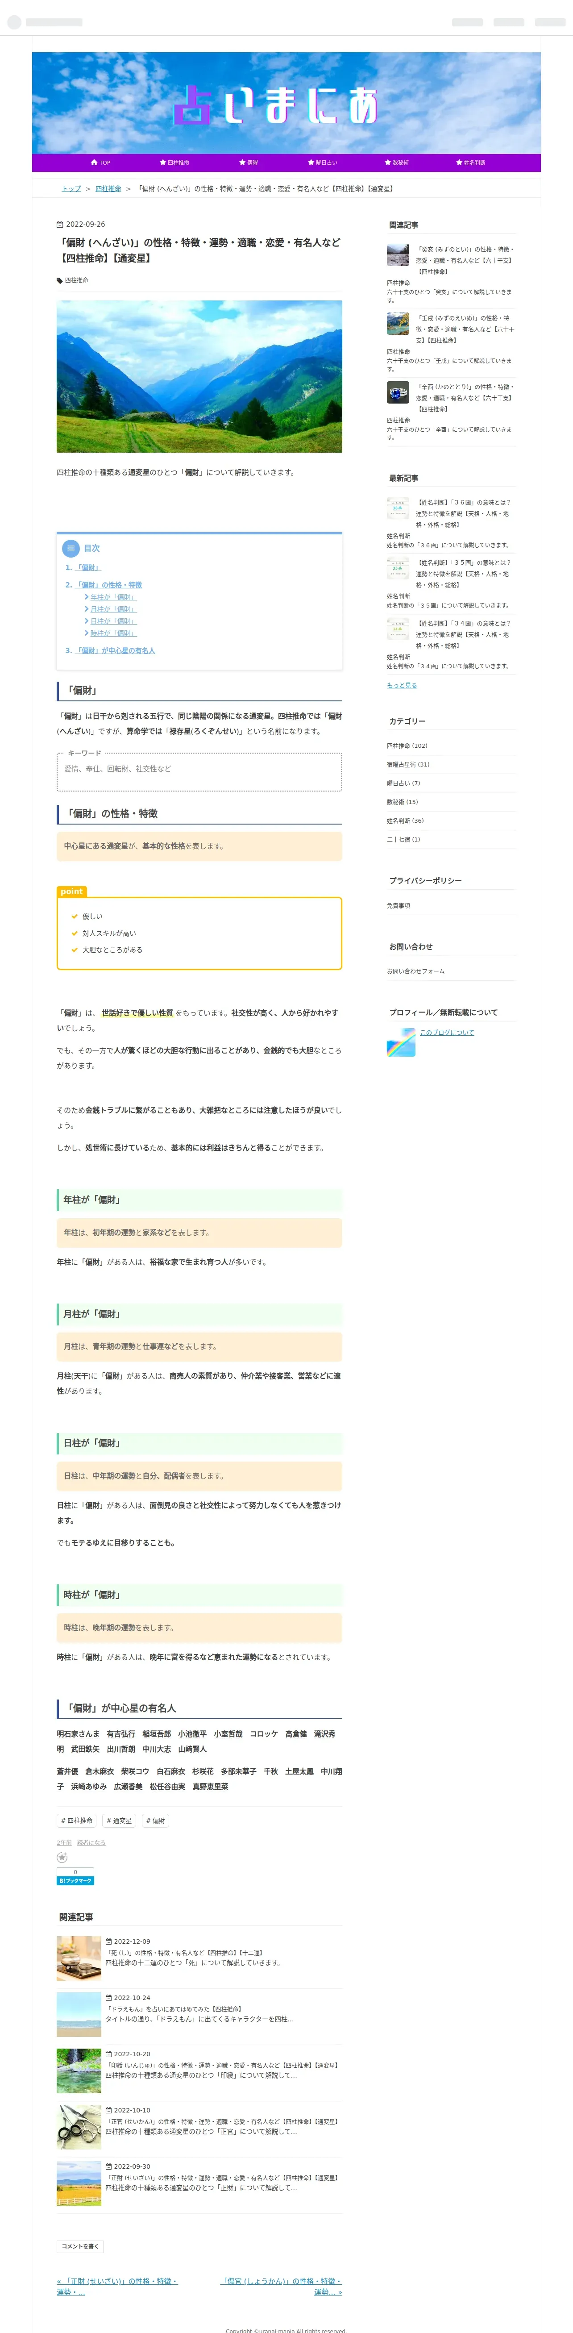Image resolution: width=573 pixels, height=2333 pixels.
Task: Click the beach thumbnail dated 2022-10-24
Action: pyautogui.click(x=79, y=2015)
